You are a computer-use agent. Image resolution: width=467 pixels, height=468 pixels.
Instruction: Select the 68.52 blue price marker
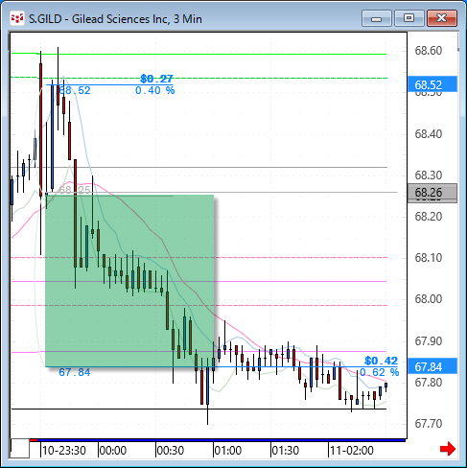coord(432,84)
